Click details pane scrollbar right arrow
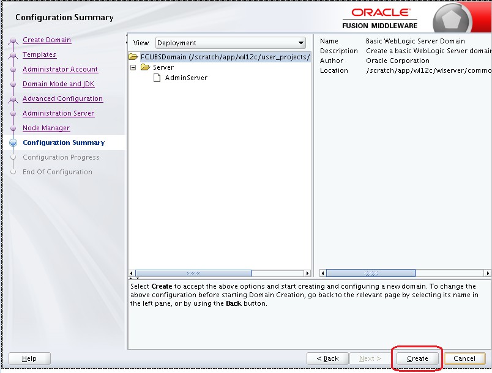This screenshot has width=492, height=373. pyautogui.click(x=488, y=273)
